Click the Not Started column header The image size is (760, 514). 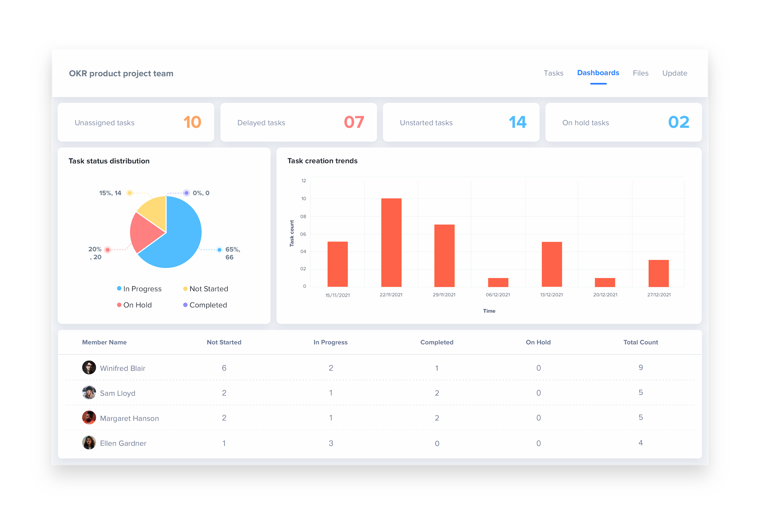pos(224,342)
